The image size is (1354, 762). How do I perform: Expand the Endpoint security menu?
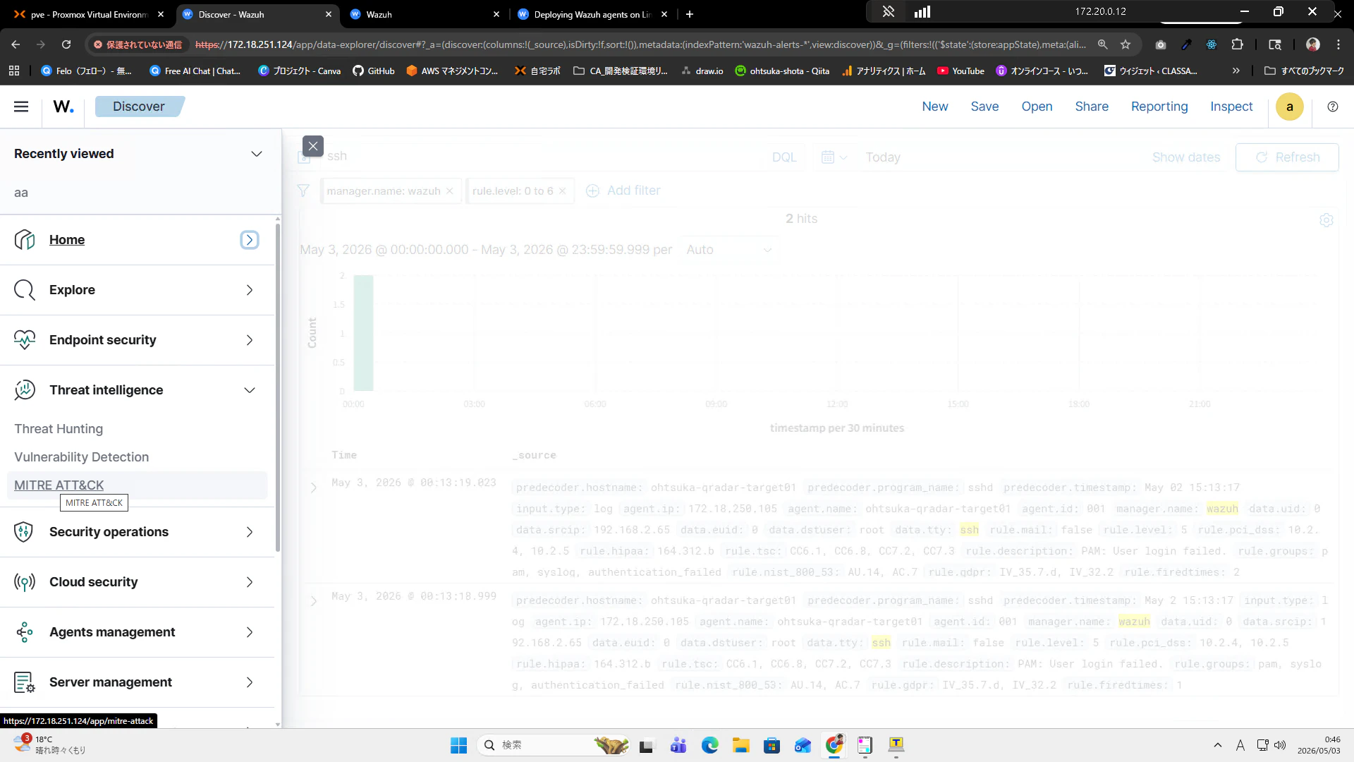[x=250, y=340]
